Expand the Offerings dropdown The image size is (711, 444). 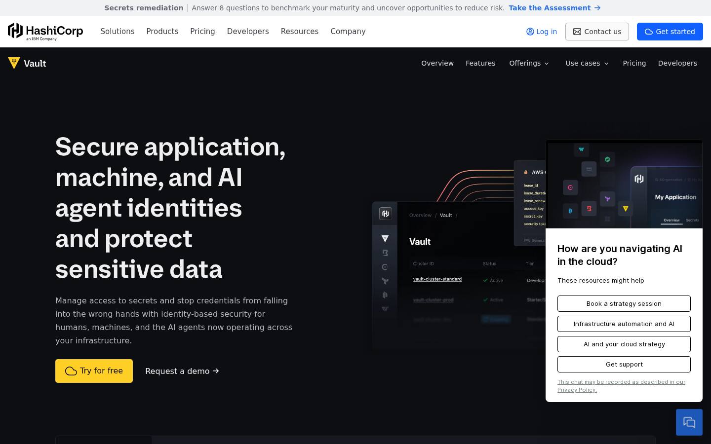pos(529,63)
